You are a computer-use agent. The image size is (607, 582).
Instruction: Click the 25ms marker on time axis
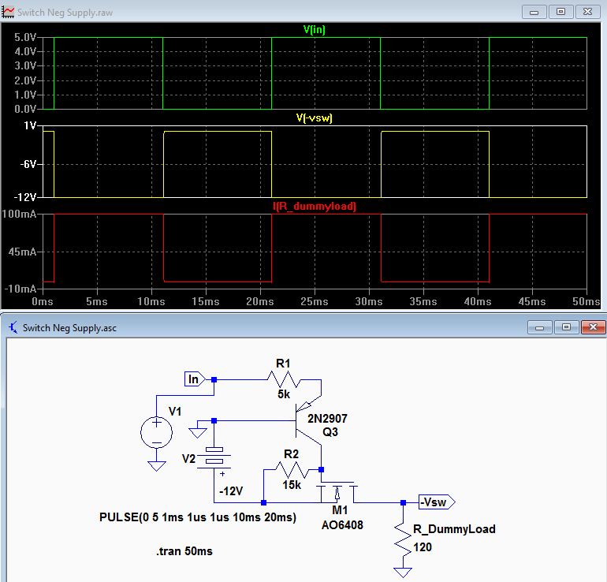[315, 302]
